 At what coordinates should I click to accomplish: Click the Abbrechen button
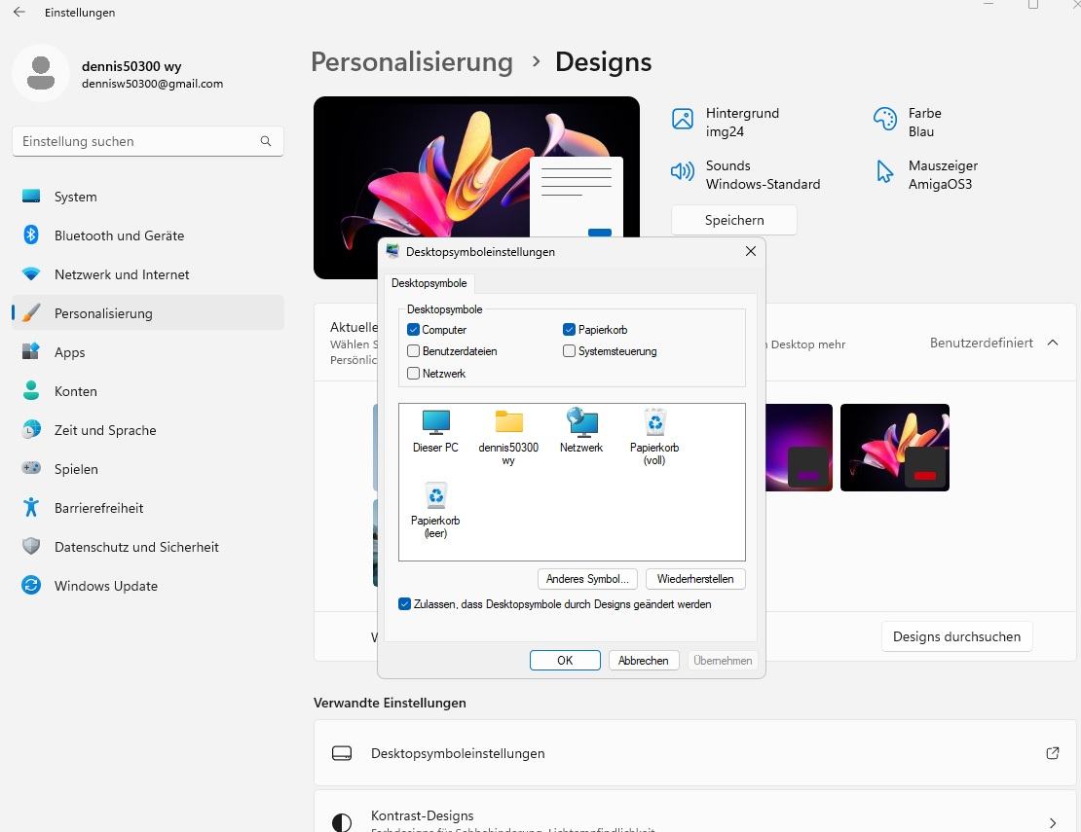[643, 660]
